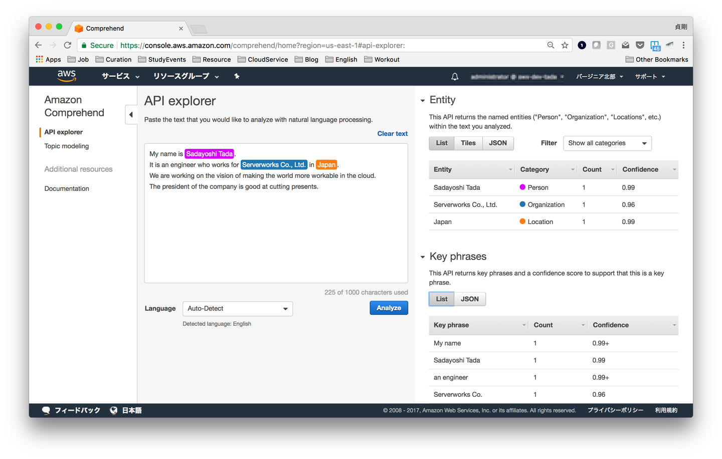Click the blue Organization category dot
722x459 pixels.
click(x=522, y=204)
